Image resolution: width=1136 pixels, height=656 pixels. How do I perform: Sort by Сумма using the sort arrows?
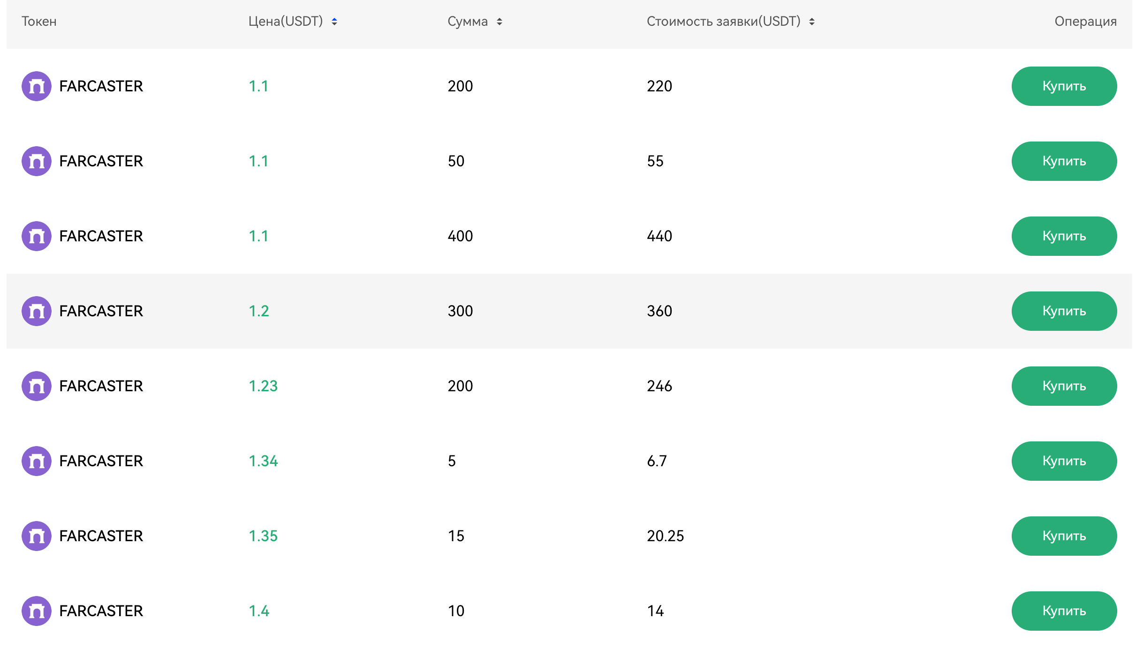(500, 22)
